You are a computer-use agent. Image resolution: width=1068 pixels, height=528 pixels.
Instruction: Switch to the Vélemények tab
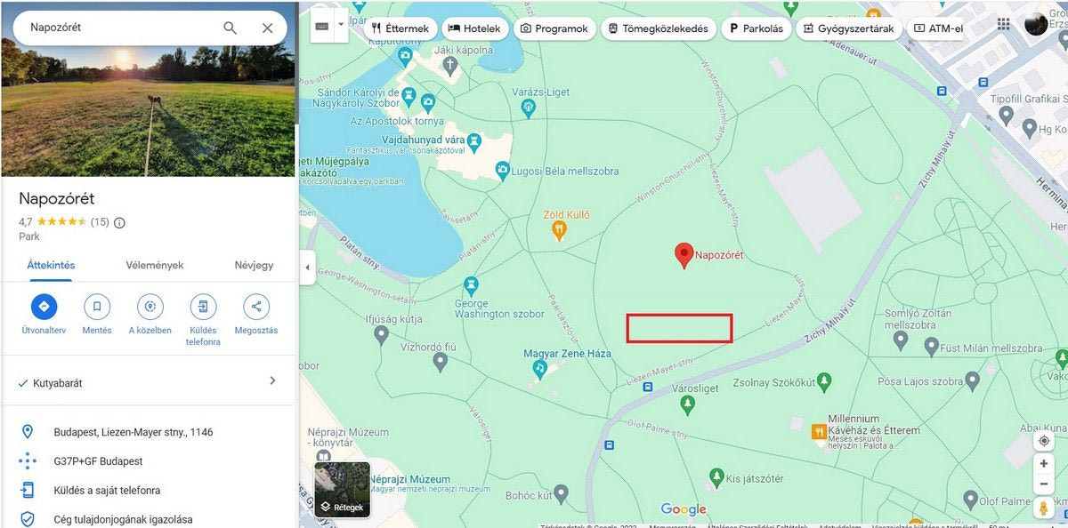tap(154, 265)
